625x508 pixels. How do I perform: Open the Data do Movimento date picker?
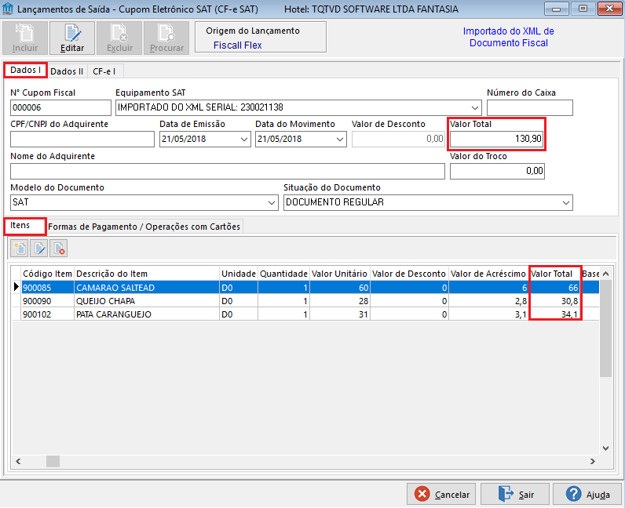340,140
